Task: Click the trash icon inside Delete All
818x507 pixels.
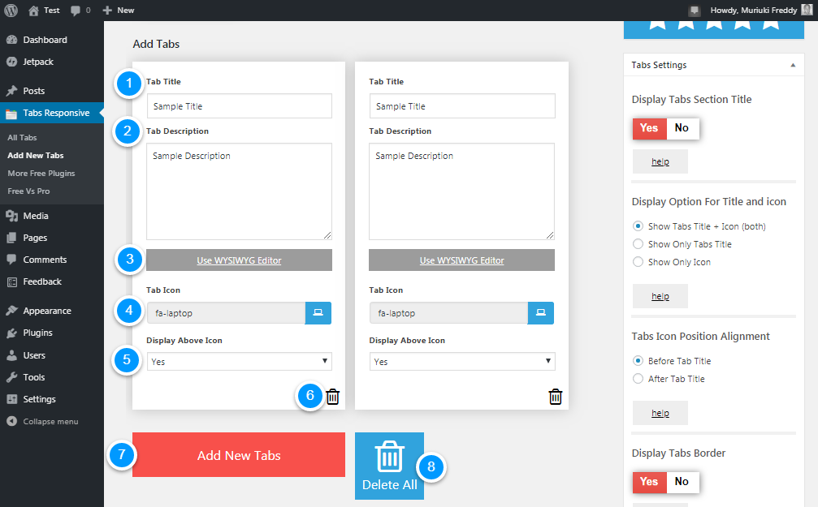Action: coord(389,456)
